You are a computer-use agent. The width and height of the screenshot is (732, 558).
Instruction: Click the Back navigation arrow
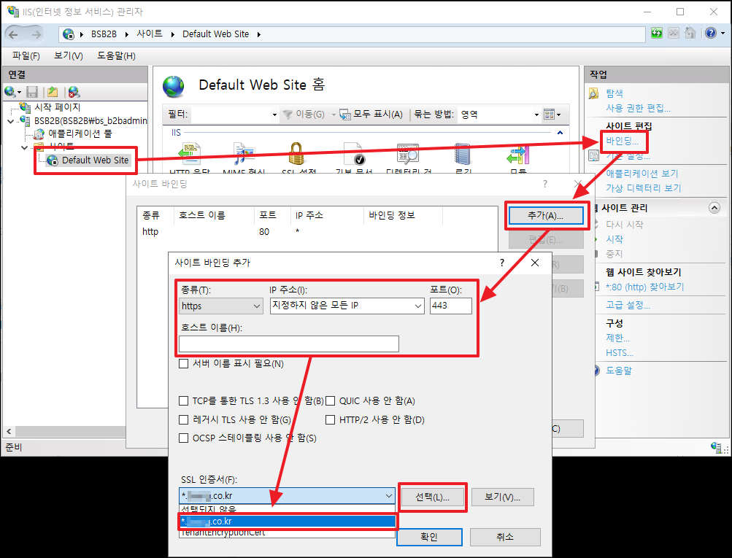pyautogui.click(x=13, y=34)
